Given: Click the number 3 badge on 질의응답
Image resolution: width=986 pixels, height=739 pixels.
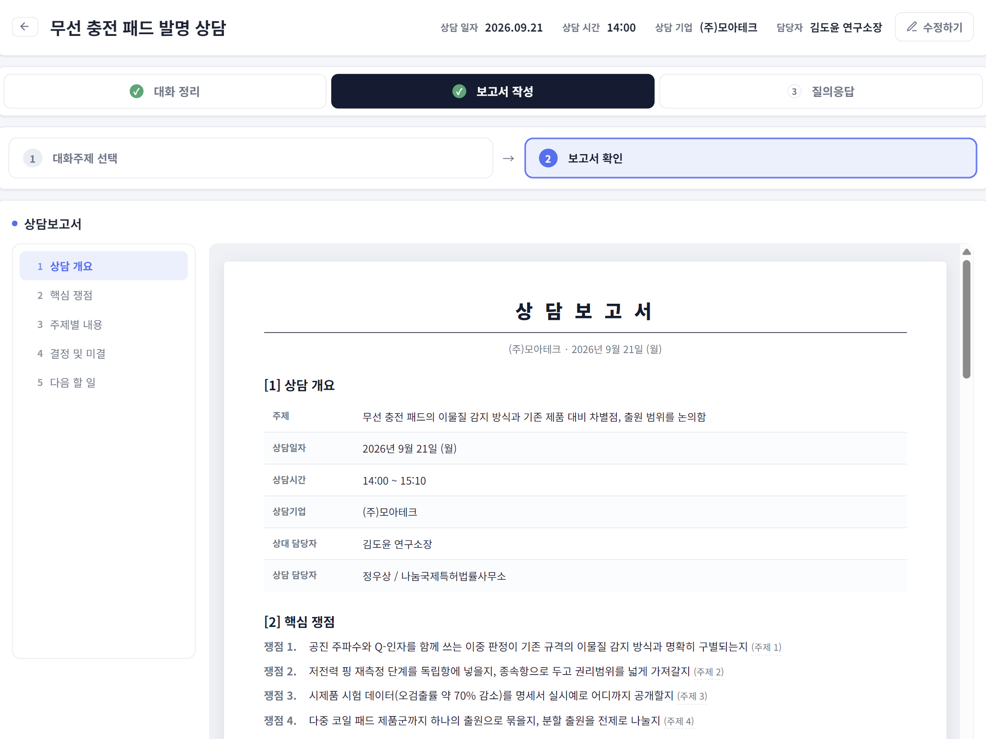Looking at the screenshot, I should [794, 91].
